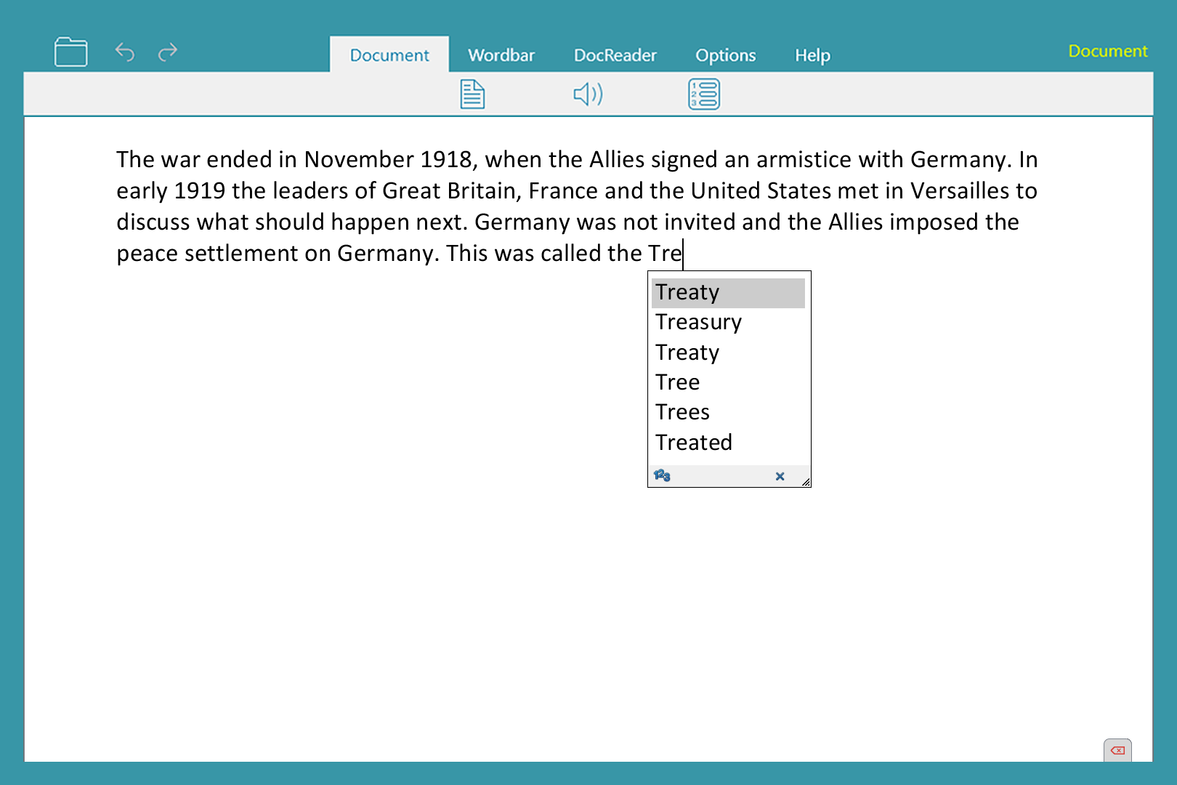Screen dimensions: 1177x785
Task: Switch to the Document tab
Action: (x=389, y=55)
